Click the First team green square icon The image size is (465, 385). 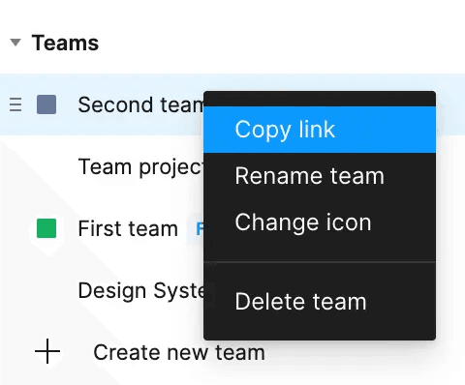click(46, 228)
